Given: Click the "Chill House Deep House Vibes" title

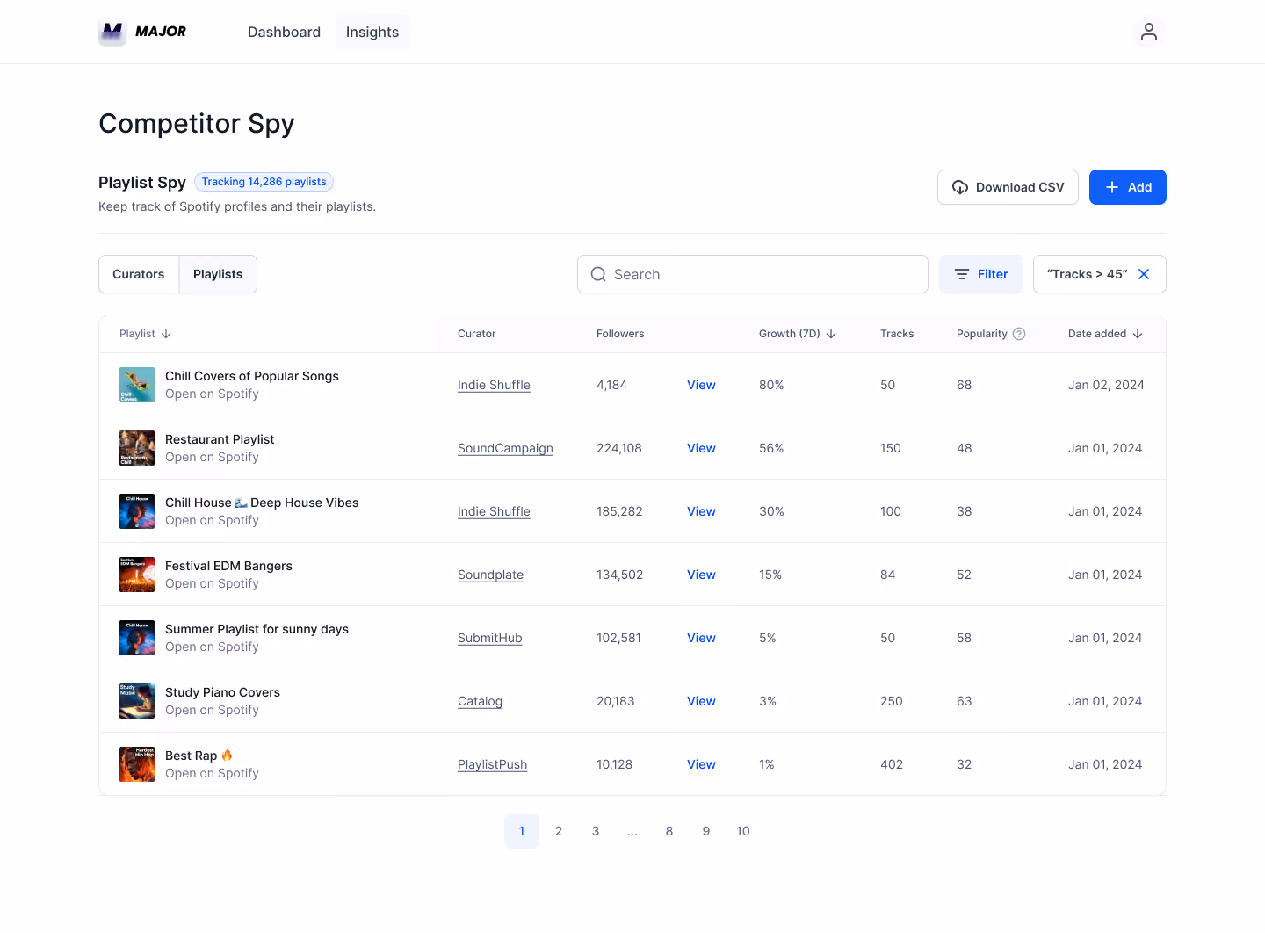Looking at the screenshot, I should coord(262,503).
